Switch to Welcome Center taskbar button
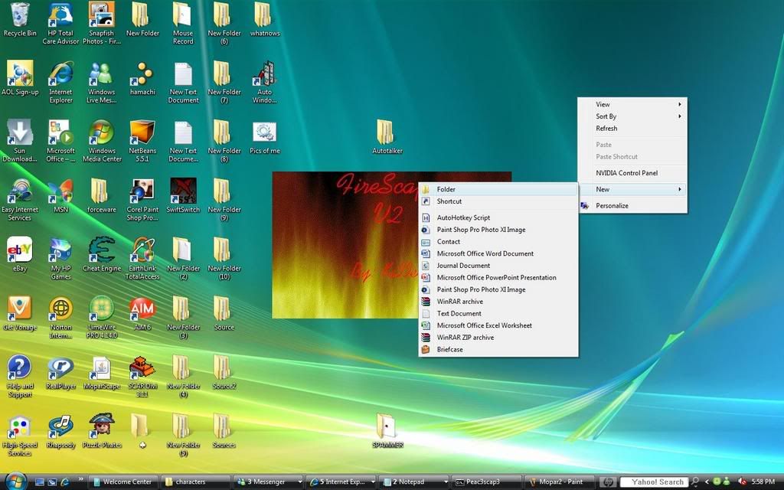Screen dimensions: 784x490 click(122, 482)
